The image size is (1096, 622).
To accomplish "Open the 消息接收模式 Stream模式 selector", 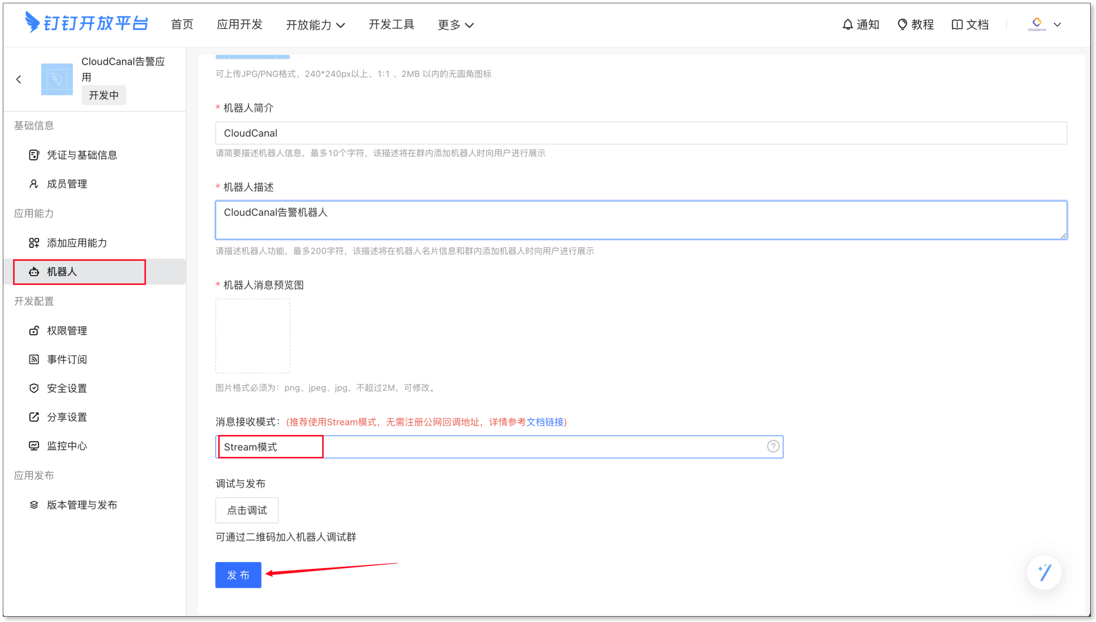I will point(491,447).
